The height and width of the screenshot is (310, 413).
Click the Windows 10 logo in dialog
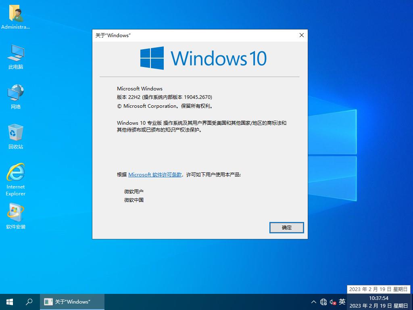203,58
